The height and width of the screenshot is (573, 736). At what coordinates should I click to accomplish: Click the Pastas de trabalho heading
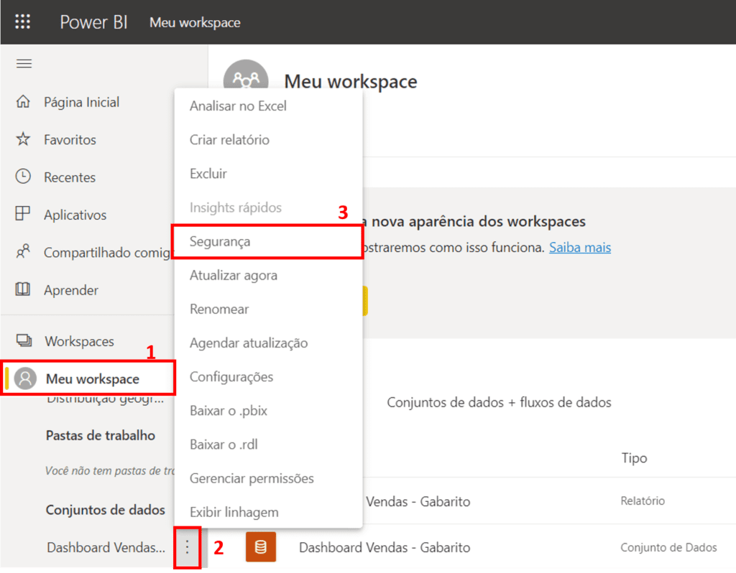coord(101,435)
